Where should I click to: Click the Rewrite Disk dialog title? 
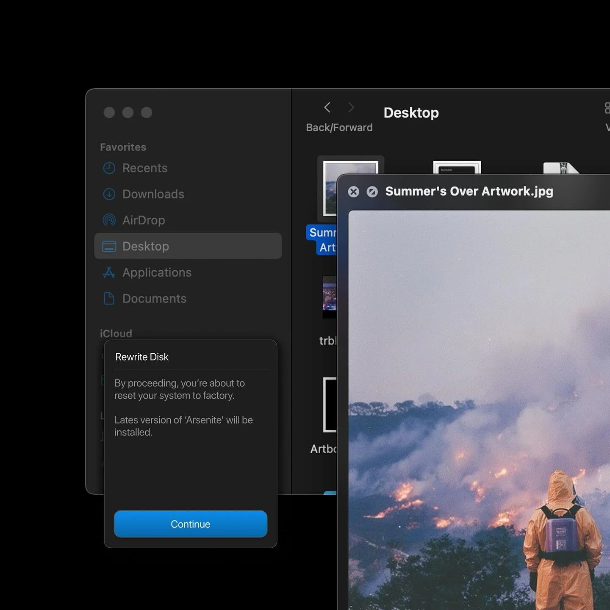point(142,357)
